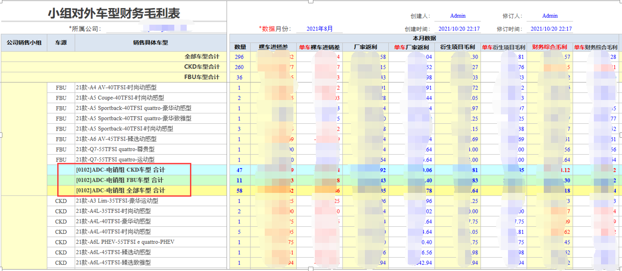Click the 创建人 label

click(420, 16)
